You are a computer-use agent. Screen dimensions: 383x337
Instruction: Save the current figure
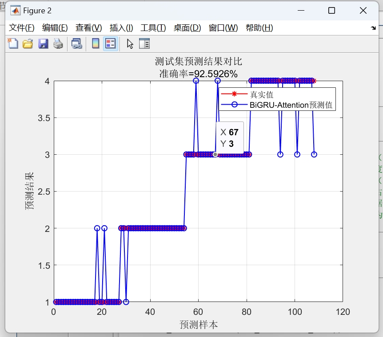pyautogui.click(x=43, y=43)
